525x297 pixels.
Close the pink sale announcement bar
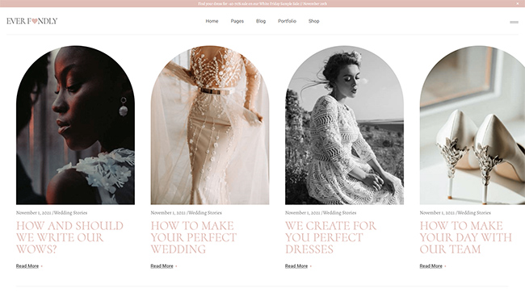(518, 3)
